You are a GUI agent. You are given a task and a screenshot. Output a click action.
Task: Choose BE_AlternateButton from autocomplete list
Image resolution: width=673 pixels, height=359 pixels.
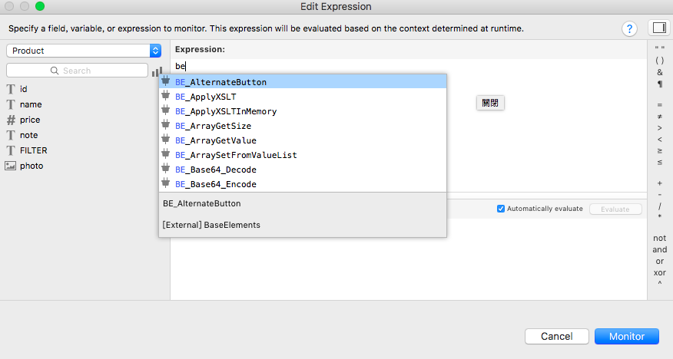coord(303,82)
